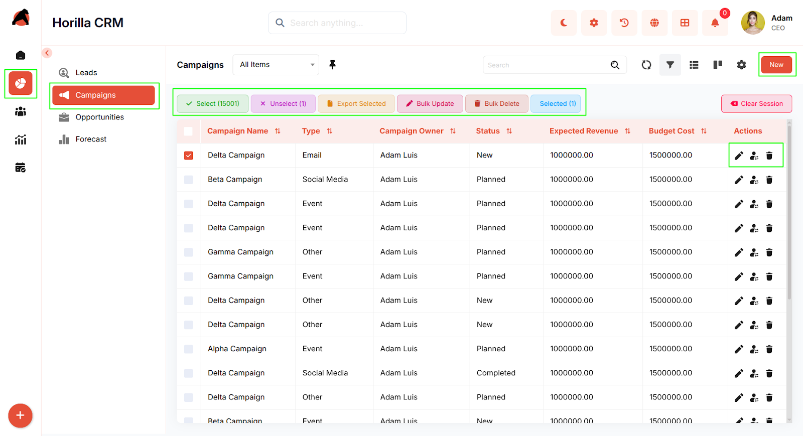Collapse the sidebar with chevron
The image size is (803, 436).
[47, 53]
